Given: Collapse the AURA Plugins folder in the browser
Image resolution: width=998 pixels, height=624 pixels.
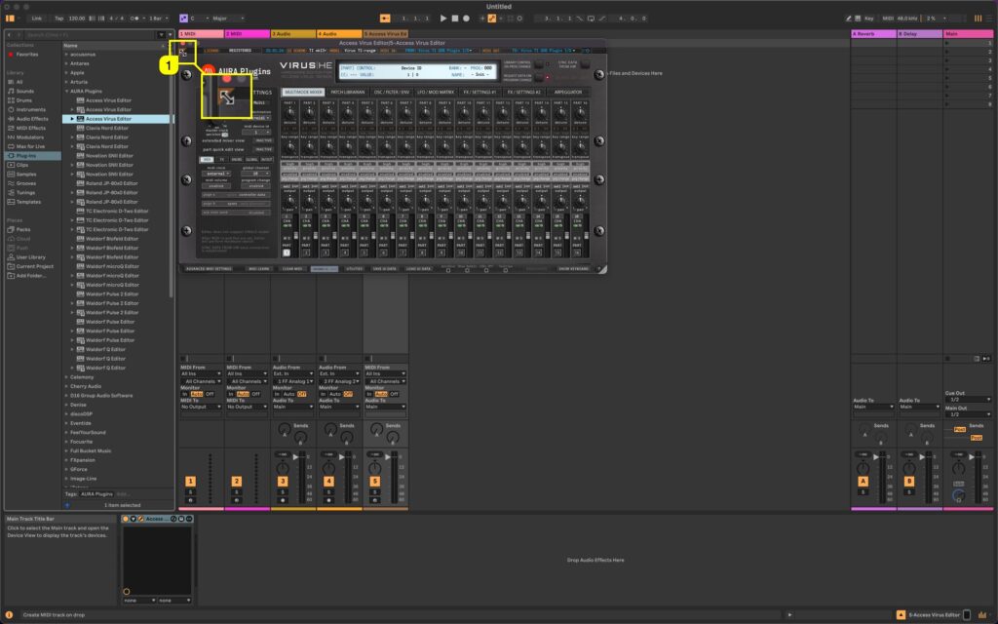Looking at the screenshot, I should click(67, 91).
